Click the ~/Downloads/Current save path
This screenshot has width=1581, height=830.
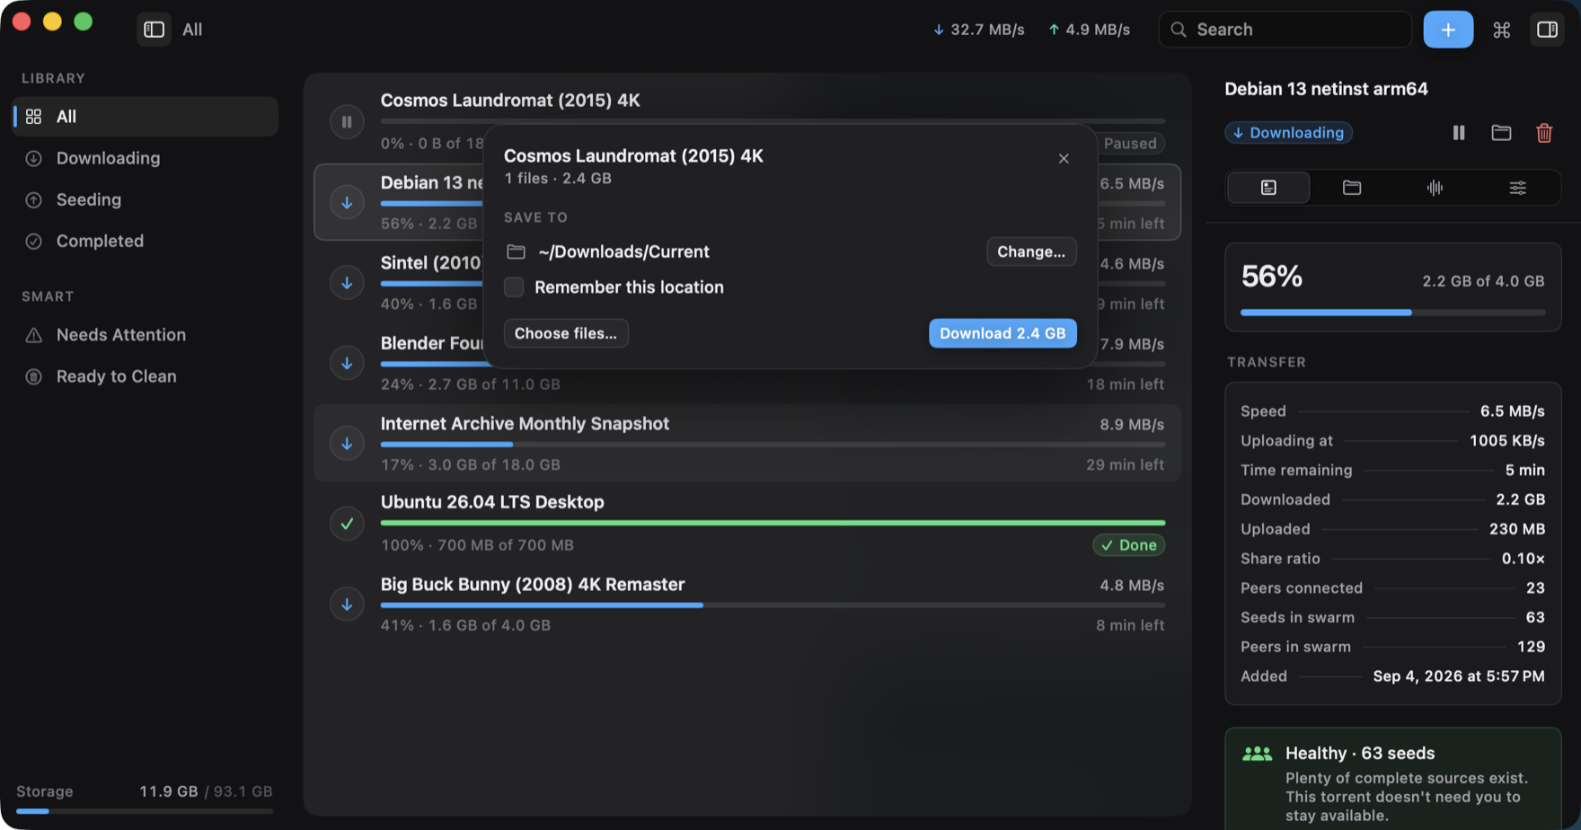point(623,252)
